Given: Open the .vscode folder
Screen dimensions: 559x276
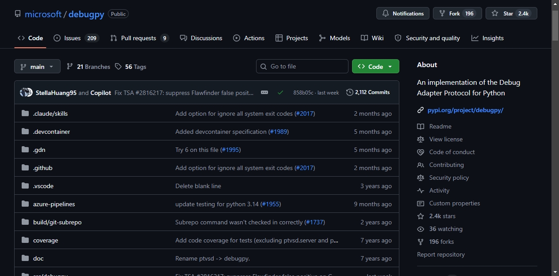Looking at the screenshot, I should 43,186.
